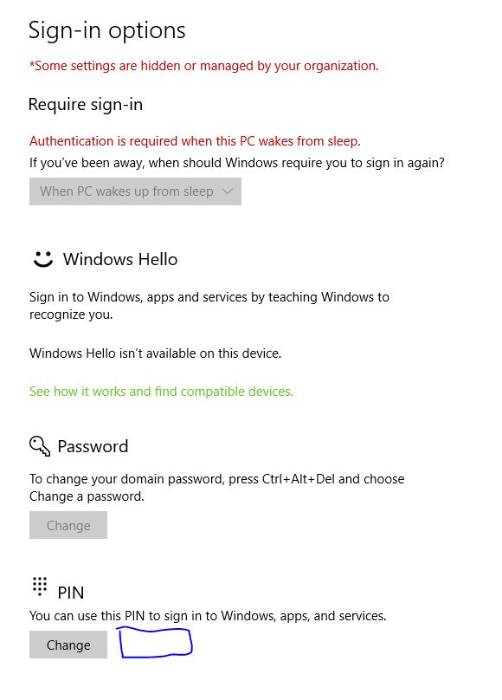Click the sleep authentication notice text
502x700 pixels.
coord(195,141)
